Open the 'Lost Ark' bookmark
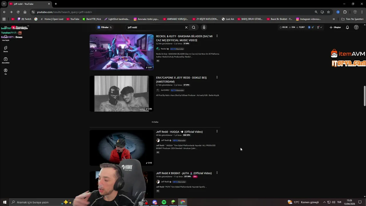366x206 pixels. point(228,19)
